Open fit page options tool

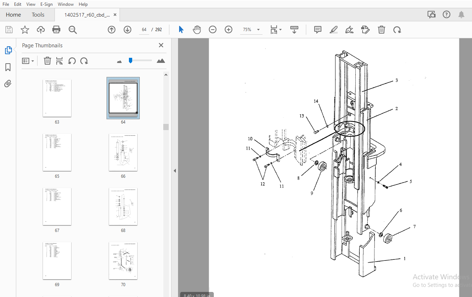276,30
